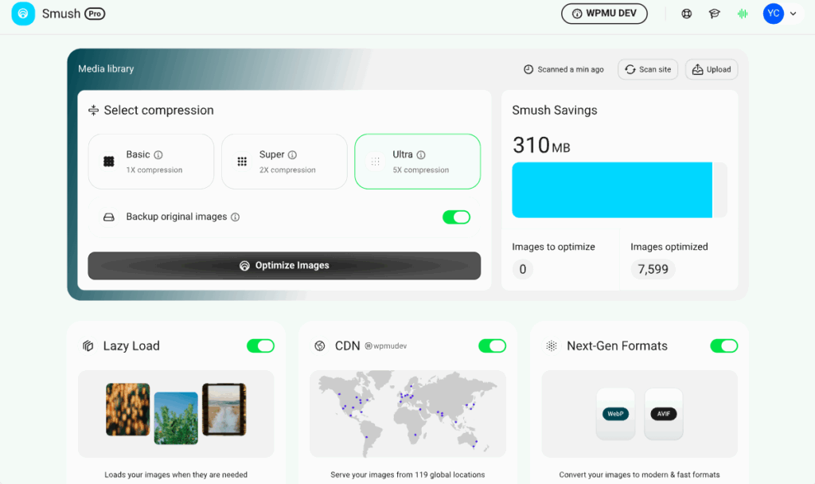Image resolution: width=815 pixels, height=484 pixels.
Task: Click the CDN world map image
Action: 408,414
